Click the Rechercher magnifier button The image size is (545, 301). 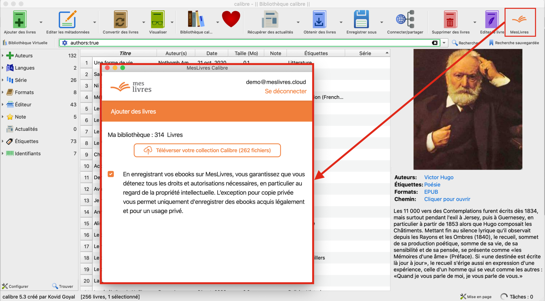tap(465, 43)
